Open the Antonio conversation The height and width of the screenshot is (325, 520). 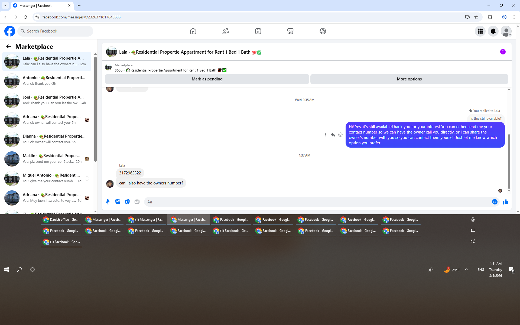click(47, 81)
